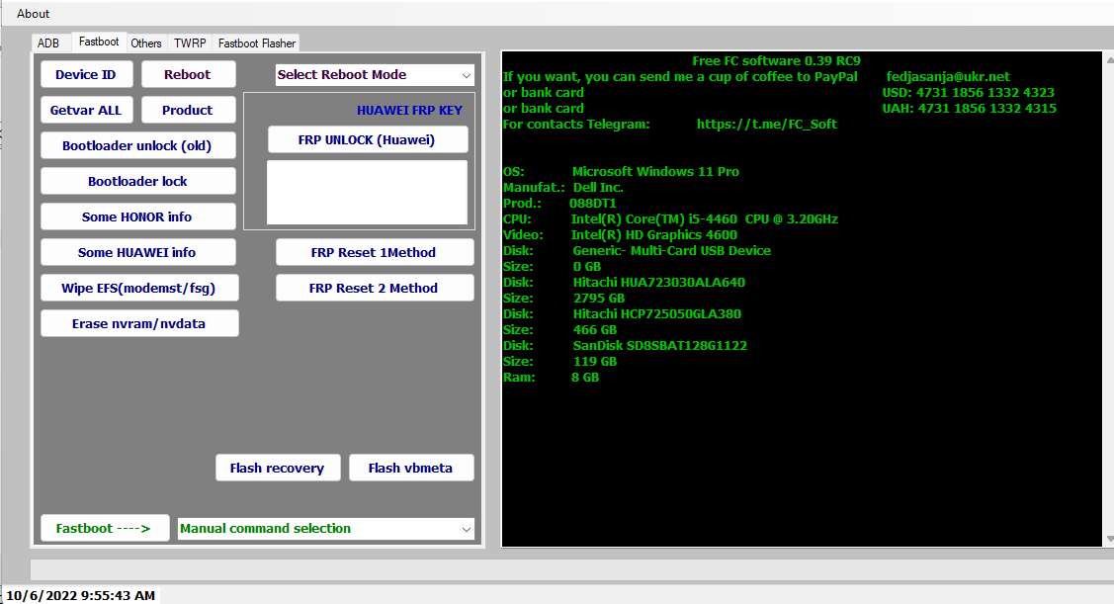Run Getvar ALL command
The image size is (1114, 604).
[86, 110]
